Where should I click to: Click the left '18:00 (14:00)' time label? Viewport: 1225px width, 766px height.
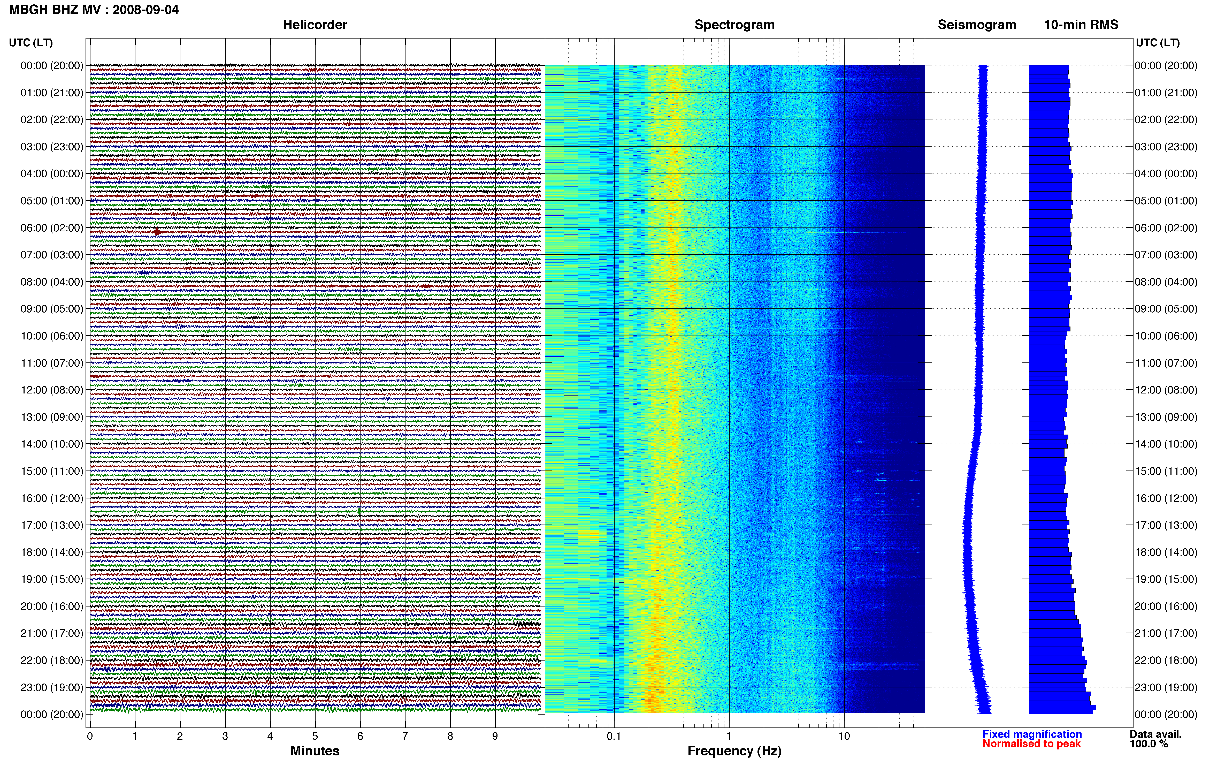pos(52,552)
